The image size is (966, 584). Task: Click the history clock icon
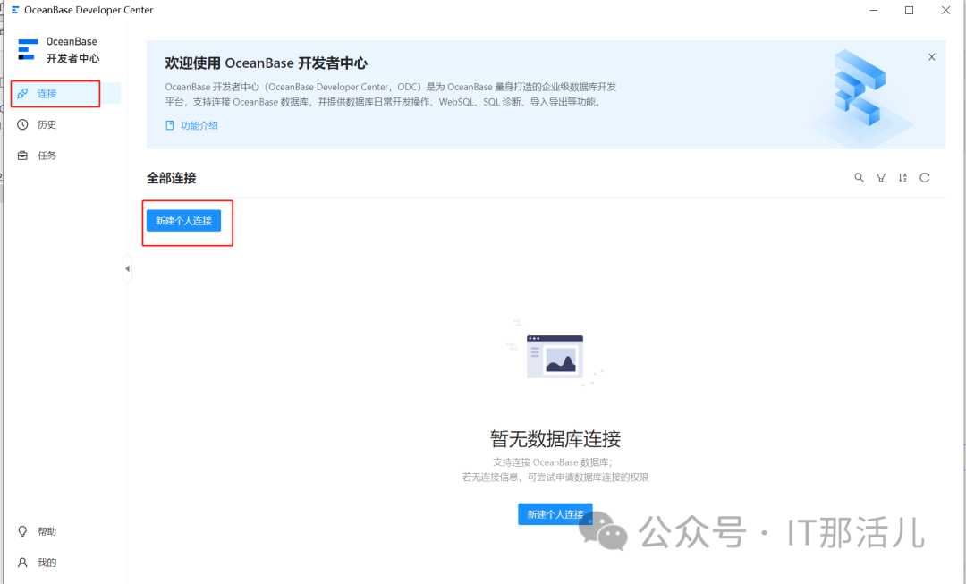point(22,124)
